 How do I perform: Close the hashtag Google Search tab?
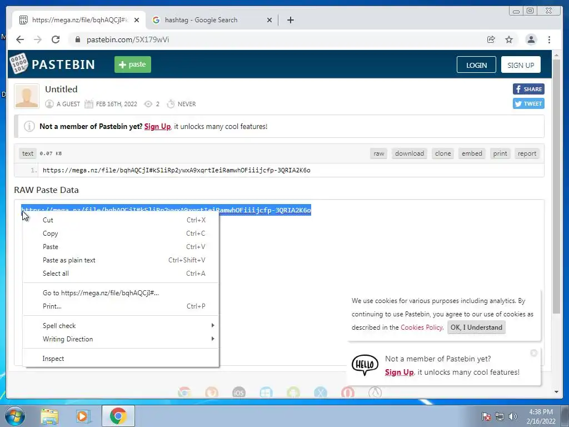coord(269,20)
